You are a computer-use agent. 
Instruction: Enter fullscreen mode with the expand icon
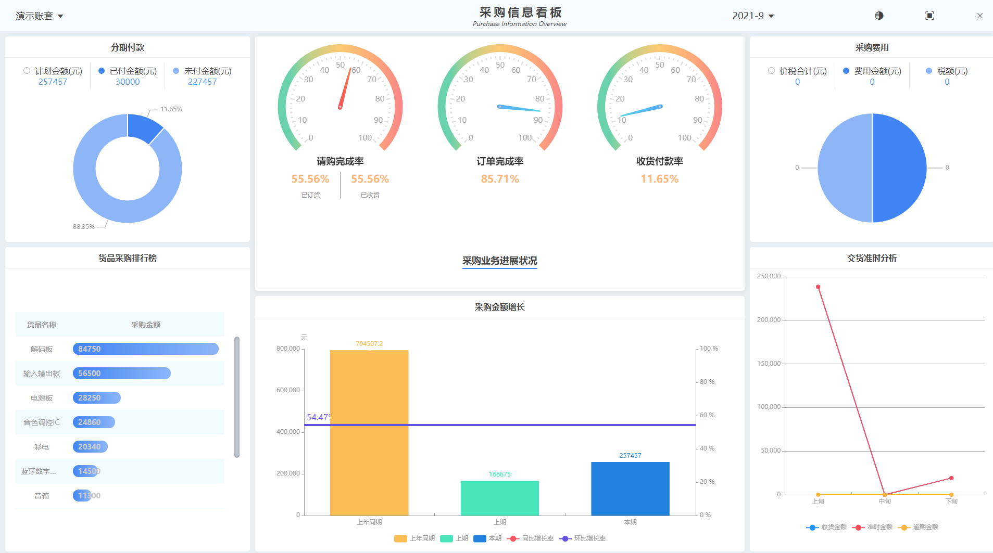pyautogui.click(x=929, y=16)
